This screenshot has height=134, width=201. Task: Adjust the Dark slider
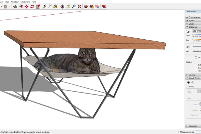click(197, 51)
